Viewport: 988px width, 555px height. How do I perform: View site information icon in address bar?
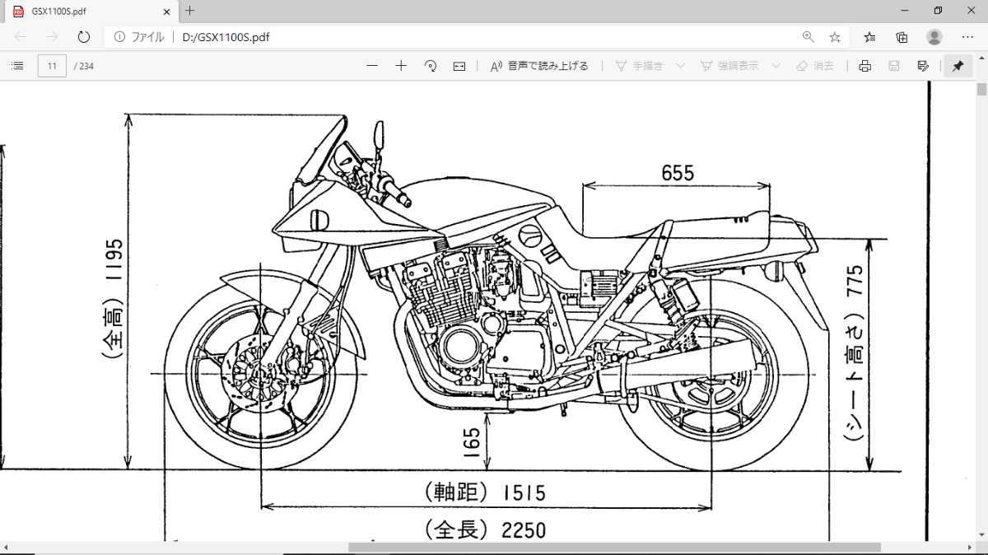(x=119, y=37)
